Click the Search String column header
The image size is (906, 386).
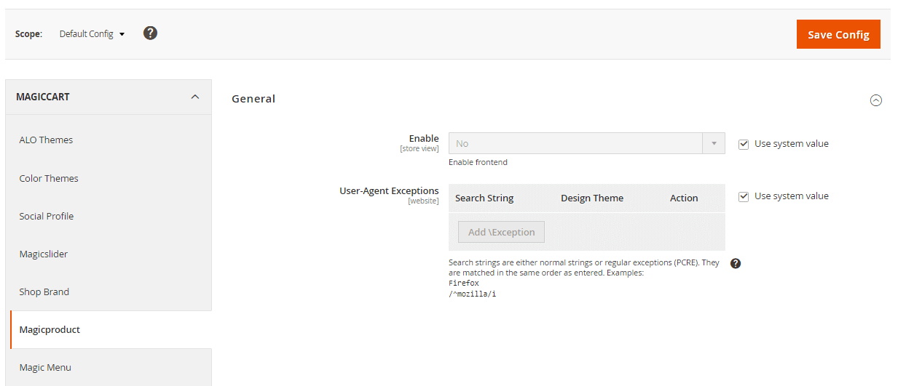[x=484, y=198]
